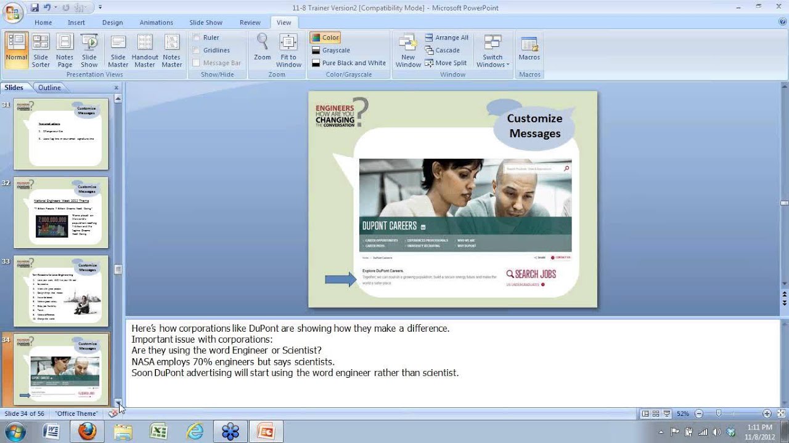Viewport: 789px width, 443px height.
Task: Select Grayscale view mode
Action: click(x=330, y=50)
